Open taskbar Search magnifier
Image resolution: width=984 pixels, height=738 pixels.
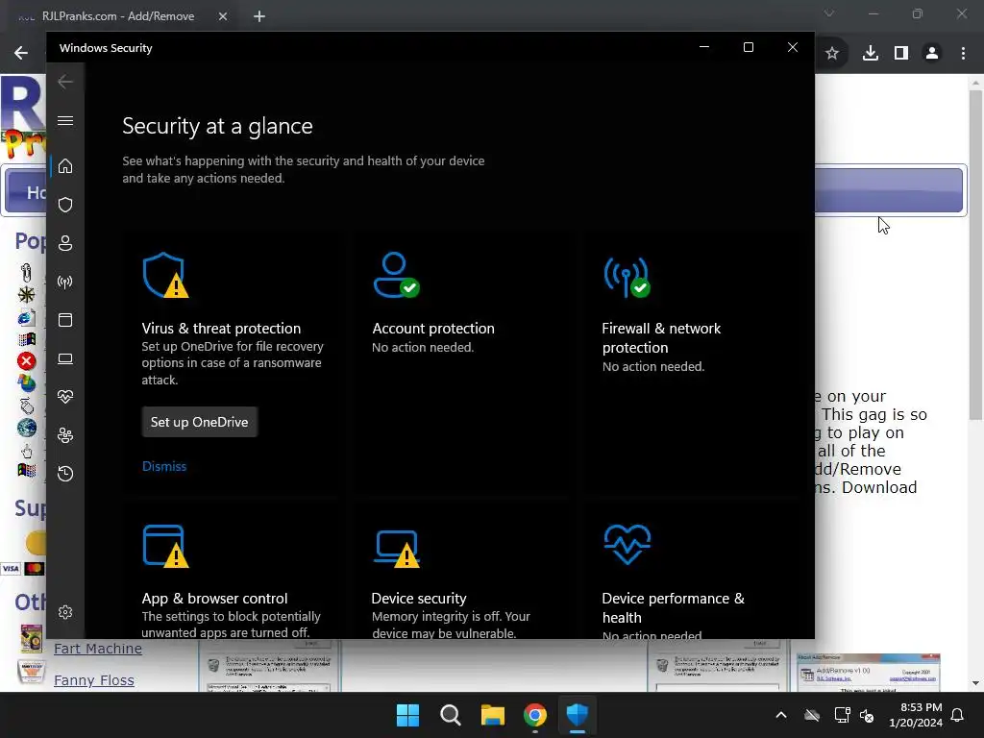coord(450,715)
